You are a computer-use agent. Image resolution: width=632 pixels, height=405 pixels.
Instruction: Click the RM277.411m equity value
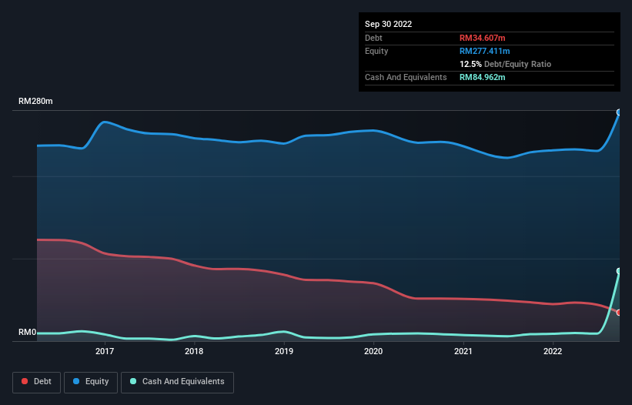(x=484, y=51)
